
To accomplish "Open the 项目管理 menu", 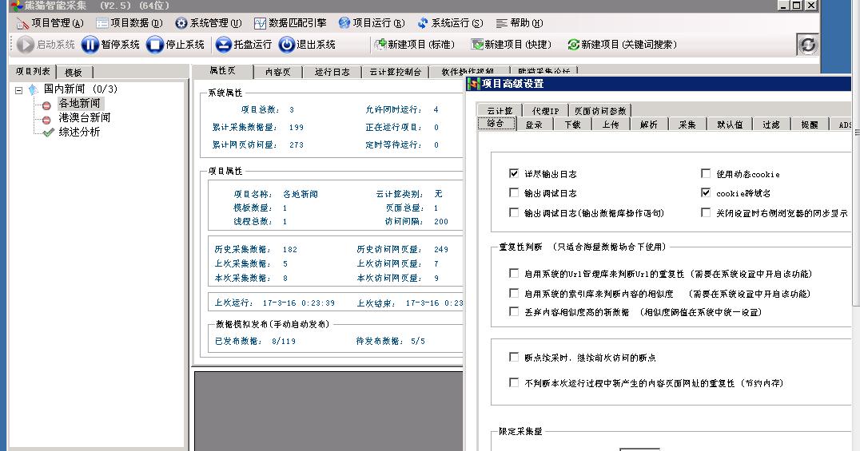I will [50, 23].
